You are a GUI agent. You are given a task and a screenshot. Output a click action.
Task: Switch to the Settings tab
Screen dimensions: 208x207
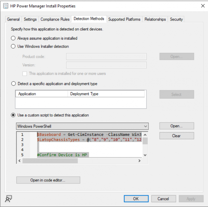click(30, 19)
